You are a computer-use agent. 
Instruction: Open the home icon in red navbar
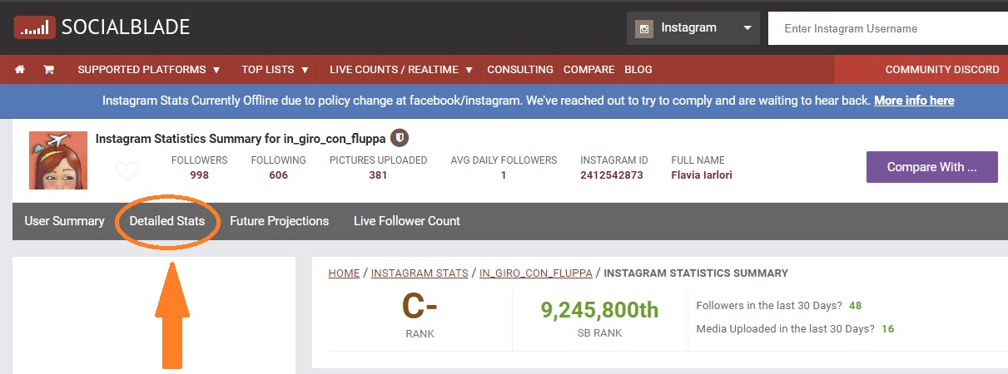pyautogui.click(x=20, y=70)
